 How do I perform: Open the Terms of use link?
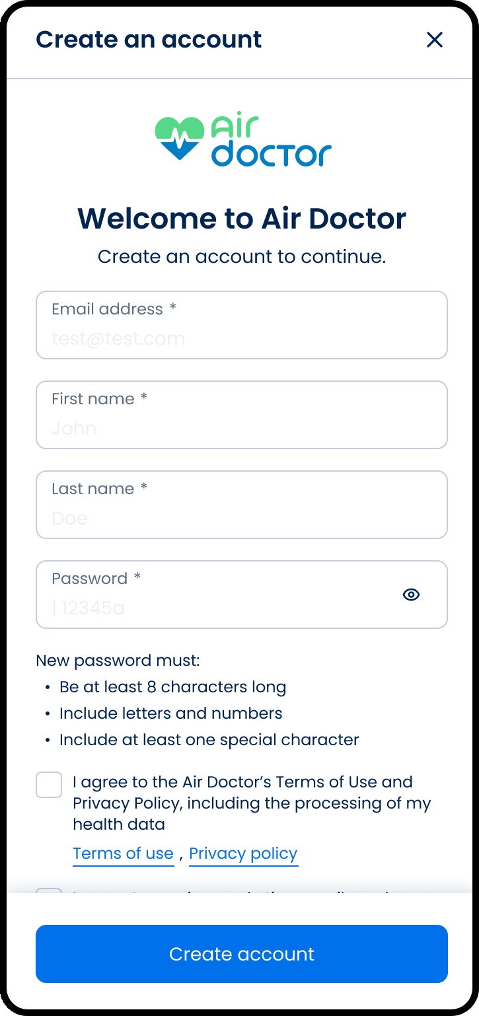123,853
